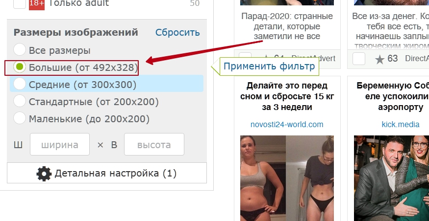Click the Применить фильтр button

click(x=269, y=66)
